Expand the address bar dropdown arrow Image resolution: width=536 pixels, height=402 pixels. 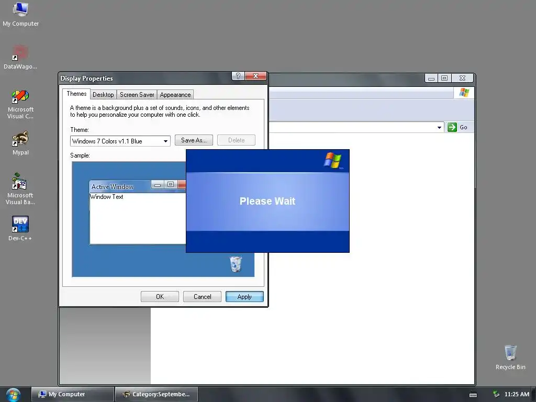pos(439,128)
